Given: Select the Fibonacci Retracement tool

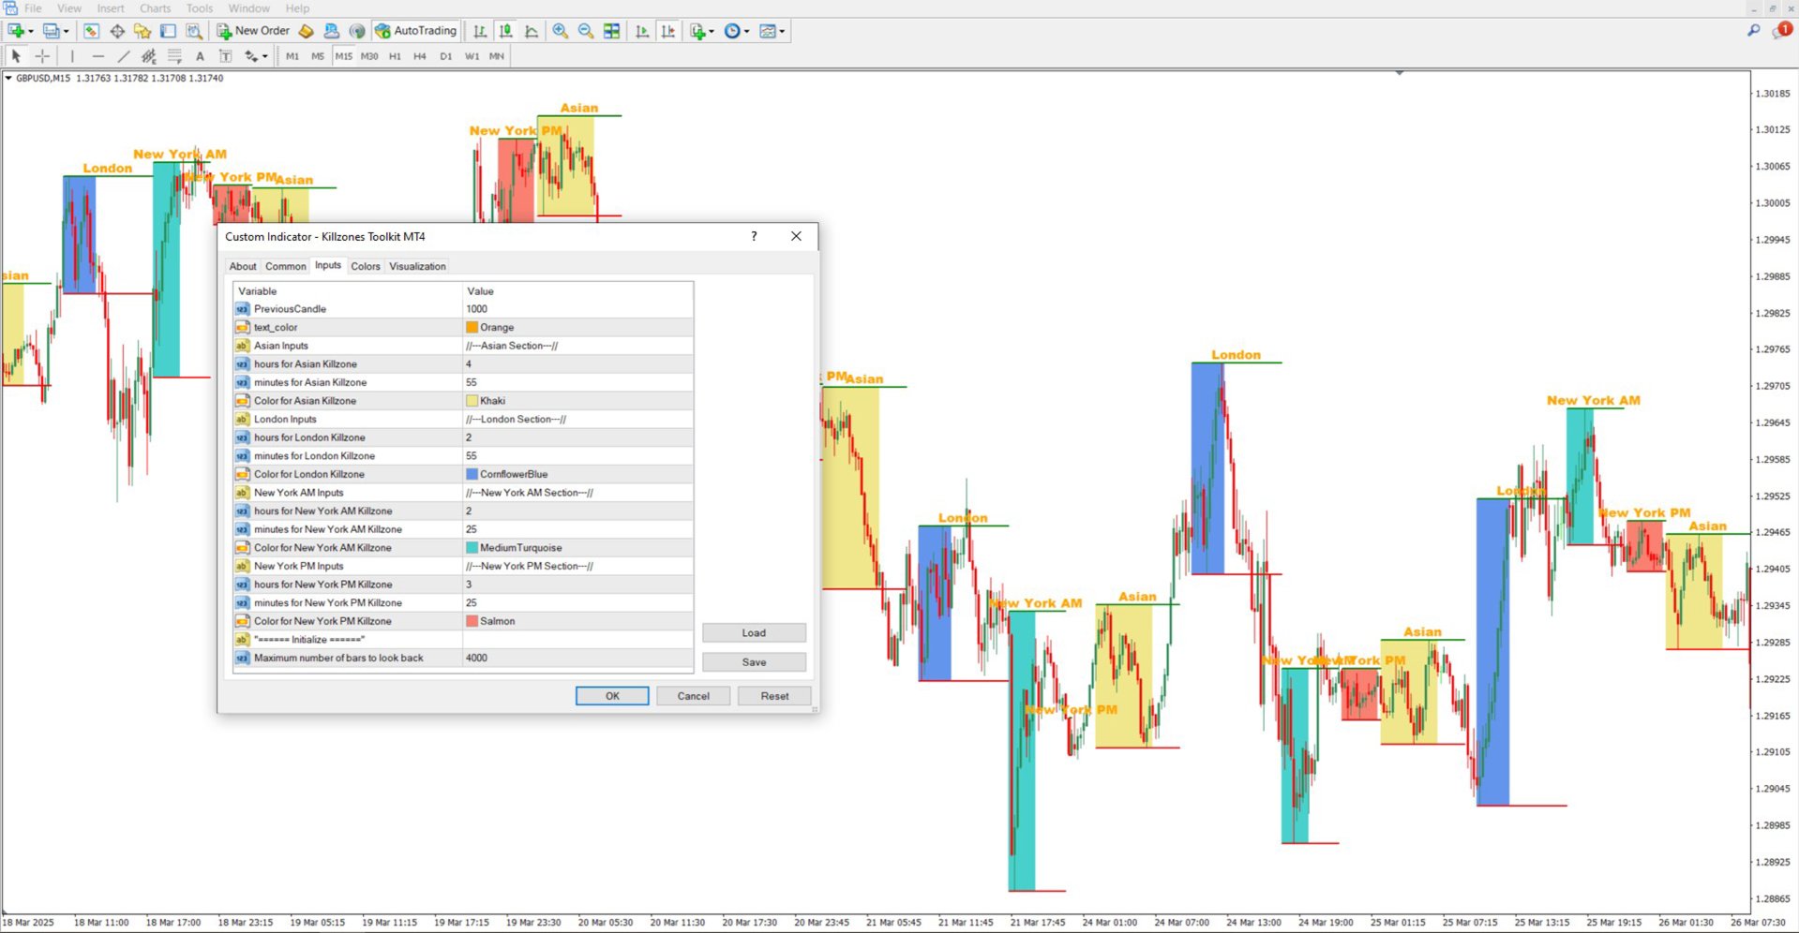Looking at the screenshot, I should click(x=174, y=56).
